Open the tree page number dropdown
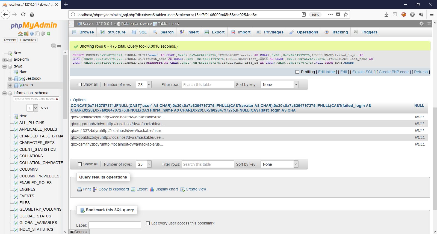 (32, 108)
